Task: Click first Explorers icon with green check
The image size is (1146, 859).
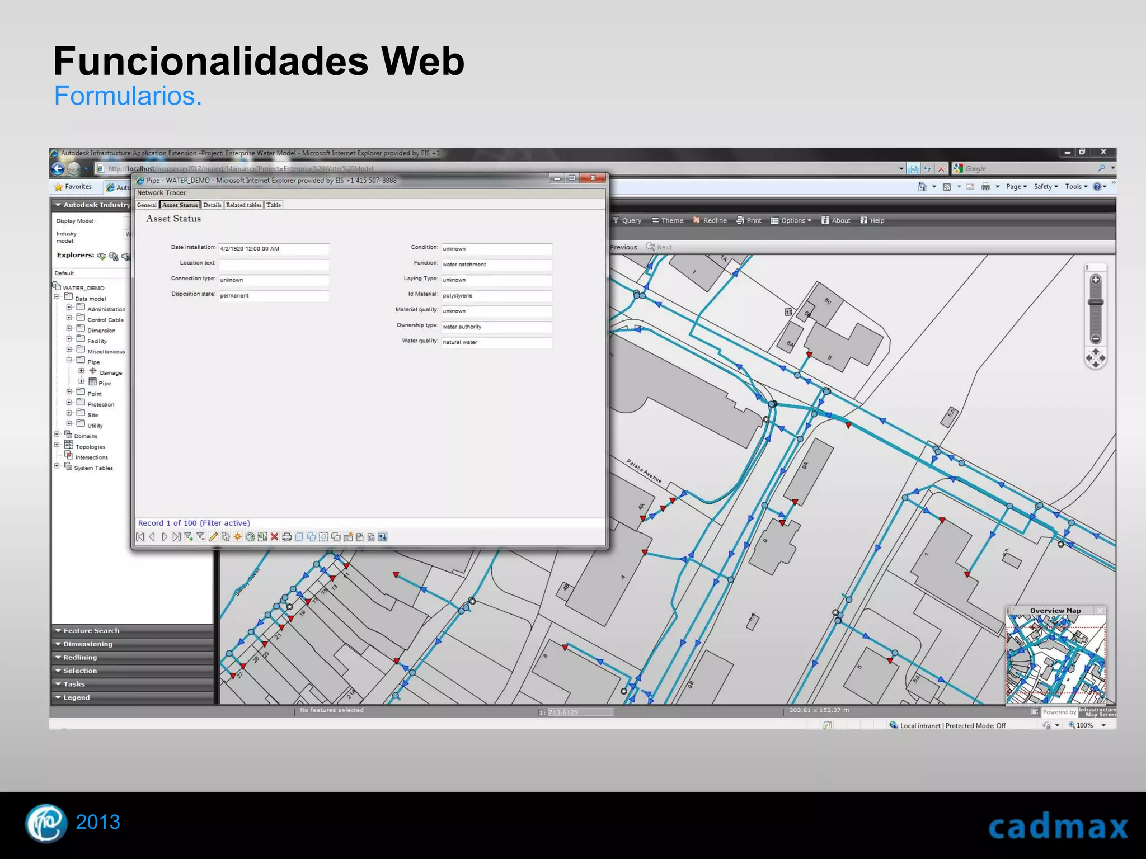Action: coord(101,256)
